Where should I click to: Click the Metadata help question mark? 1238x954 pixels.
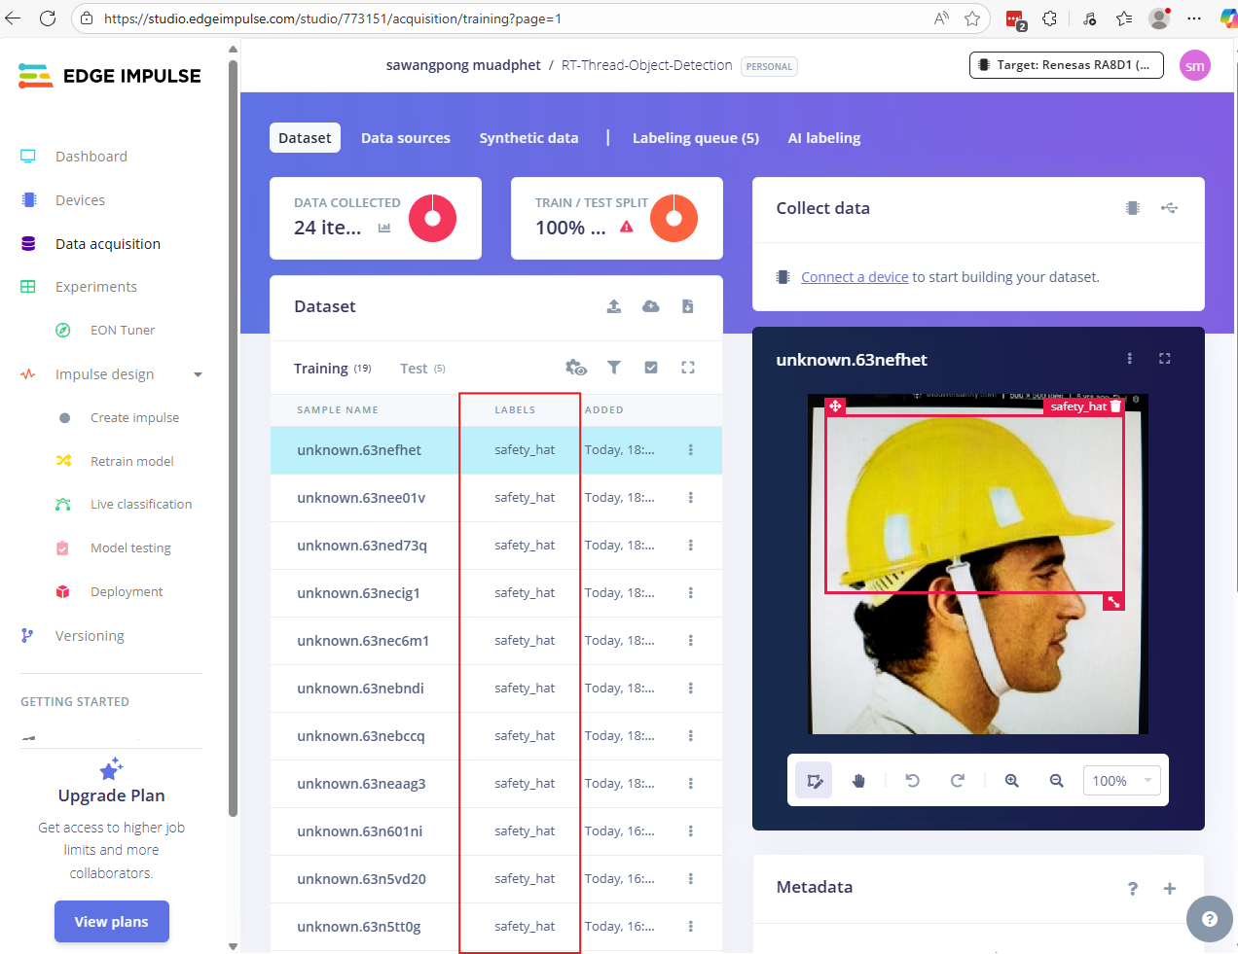click(1133, 888)
